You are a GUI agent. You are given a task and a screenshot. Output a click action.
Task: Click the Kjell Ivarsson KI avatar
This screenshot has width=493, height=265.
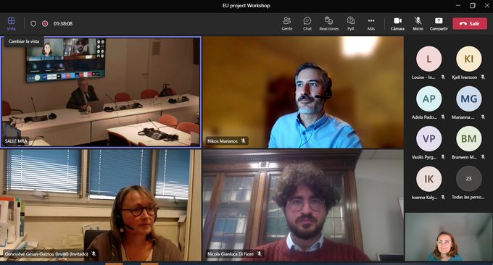pyautogui.click(x=468, y=59)
